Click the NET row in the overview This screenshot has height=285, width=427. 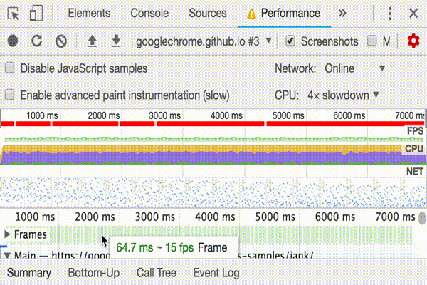(x=213, y=172)
